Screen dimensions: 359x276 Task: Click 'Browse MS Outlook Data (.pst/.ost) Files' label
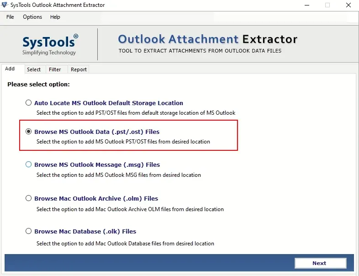pos(97,132)
